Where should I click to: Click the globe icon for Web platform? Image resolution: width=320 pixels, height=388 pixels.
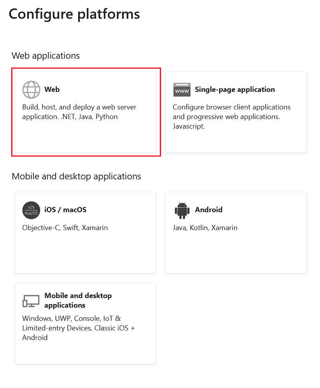pos(31,90)
